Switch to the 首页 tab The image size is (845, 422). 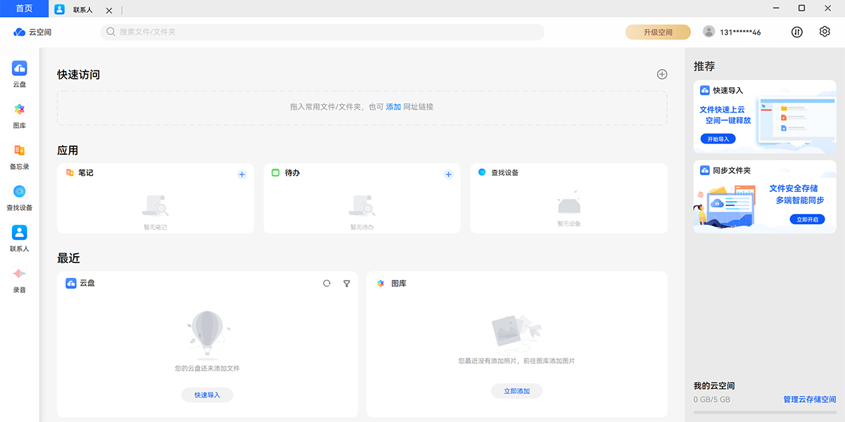(24, 8)
